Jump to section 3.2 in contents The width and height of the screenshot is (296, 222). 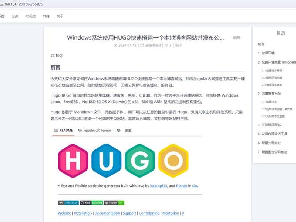pos(277,109)
